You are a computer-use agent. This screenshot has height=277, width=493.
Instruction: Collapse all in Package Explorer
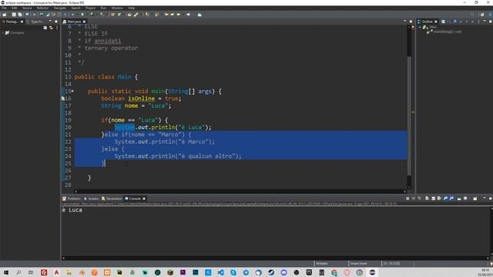tap(45, 28)
